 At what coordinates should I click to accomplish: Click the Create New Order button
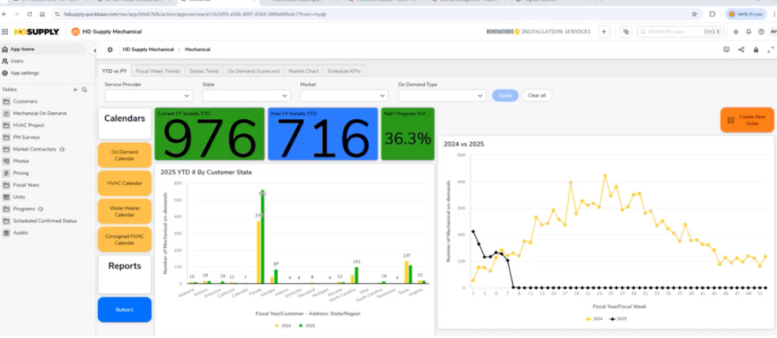tap(746, 120)
